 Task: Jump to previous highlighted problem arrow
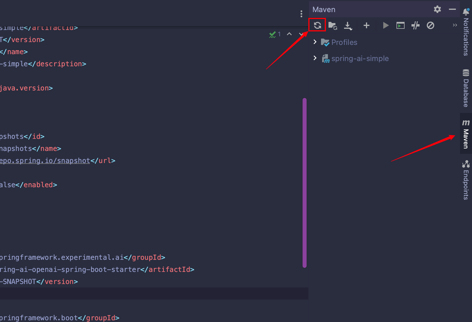[289, 34]
